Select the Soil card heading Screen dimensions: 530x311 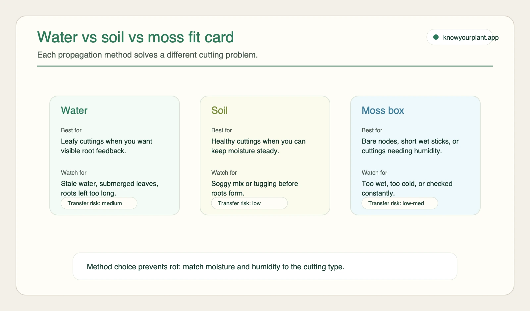coord(220,110)
